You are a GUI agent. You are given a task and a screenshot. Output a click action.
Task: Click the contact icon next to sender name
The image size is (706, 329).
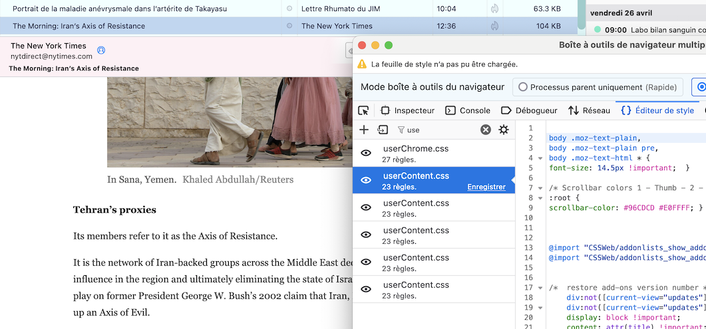pos(101,50)
